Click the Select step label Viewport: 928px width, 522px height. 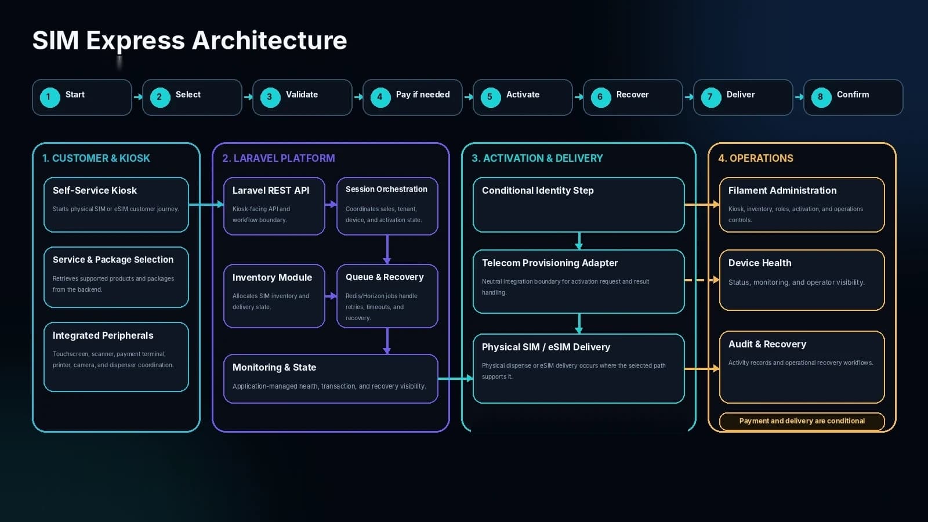coord(188,95)
